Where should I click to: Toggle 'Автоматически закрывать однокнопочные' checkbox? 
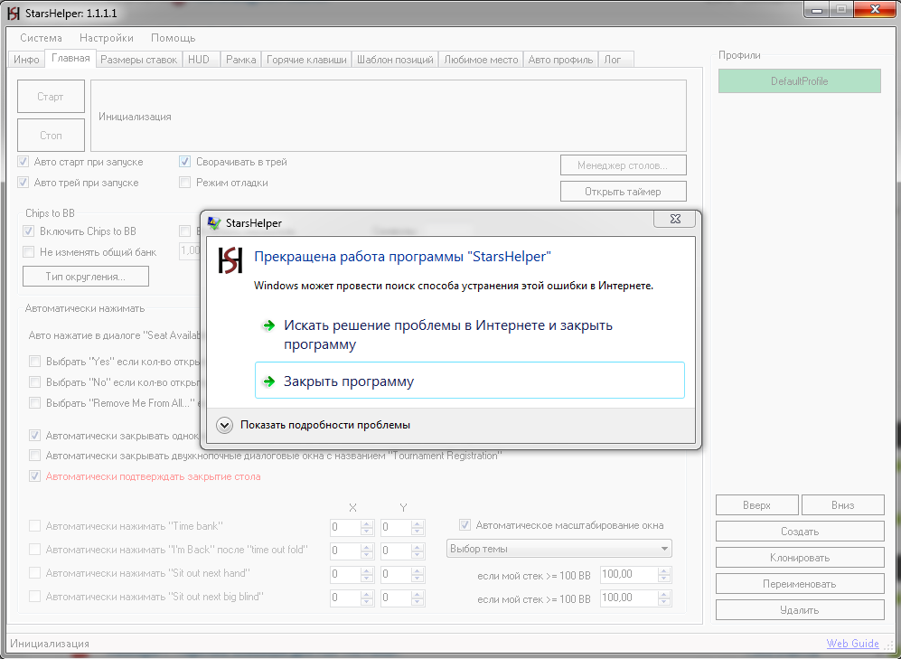[34, 436]
